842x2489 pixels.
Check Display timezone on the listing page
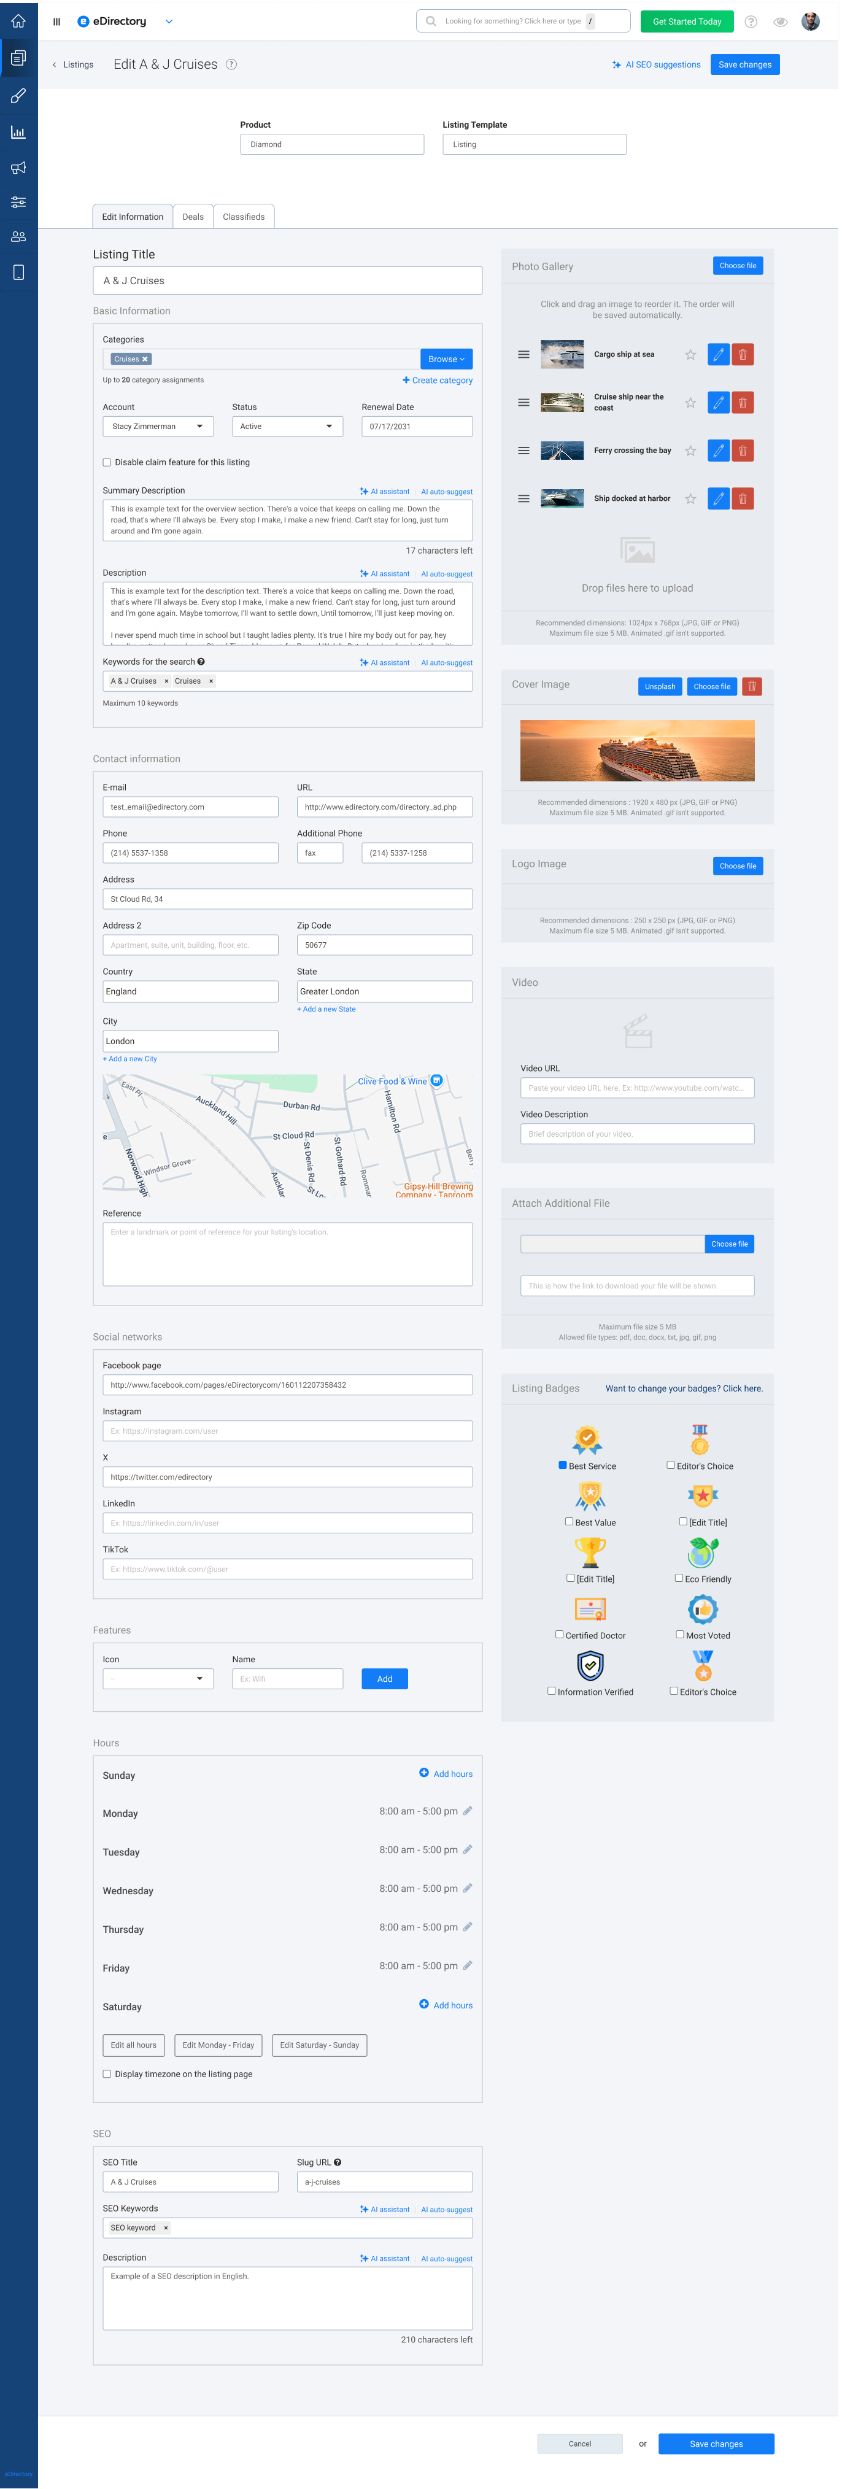tap(107, 2073)
